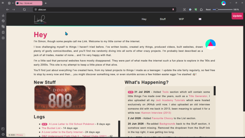Open the hamburger main menu icon
This screenshot has width=245, height=138.
3,3
